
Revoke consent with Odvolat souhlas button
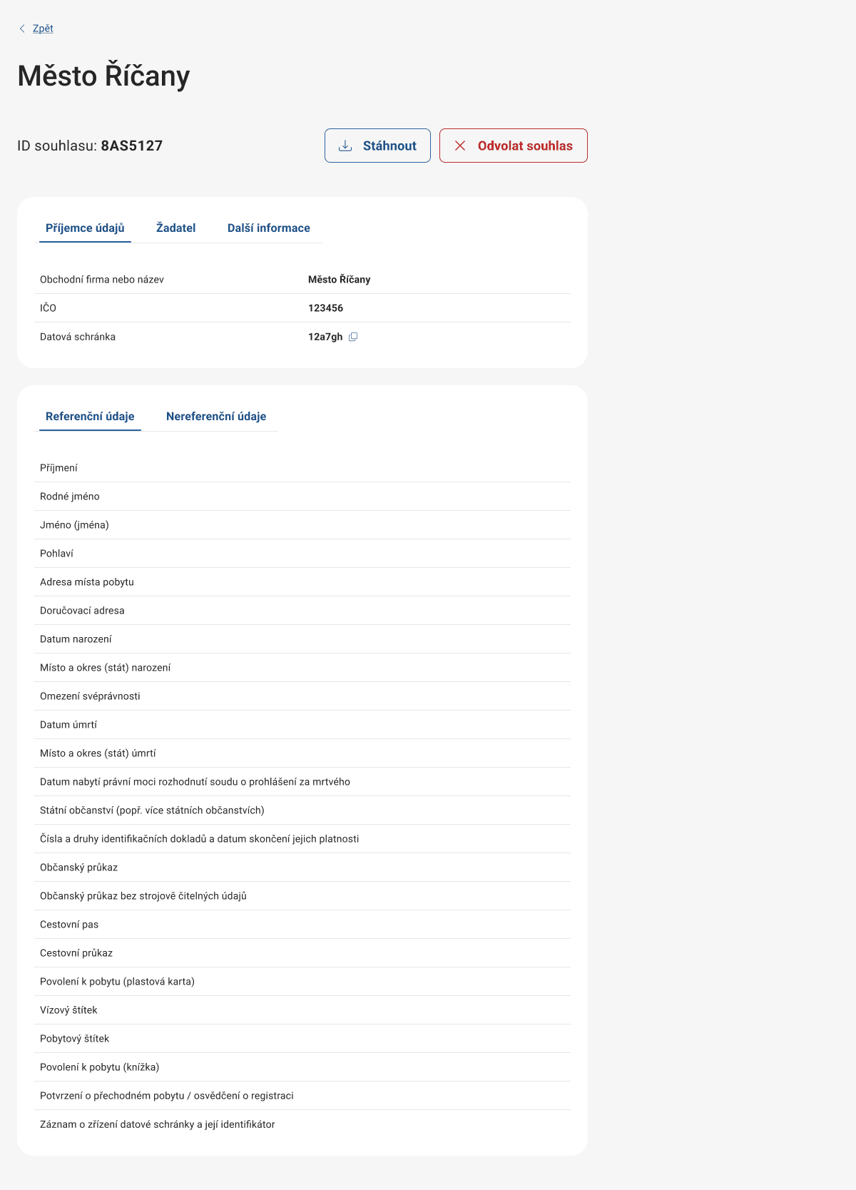click(x=513, y=146)
